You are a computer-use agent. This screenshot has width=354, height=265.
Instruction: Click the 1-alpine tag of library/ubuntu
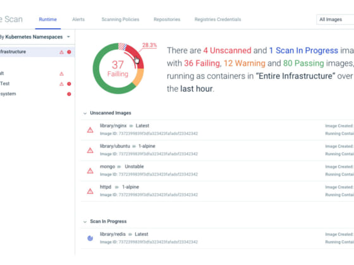point(147,146)
